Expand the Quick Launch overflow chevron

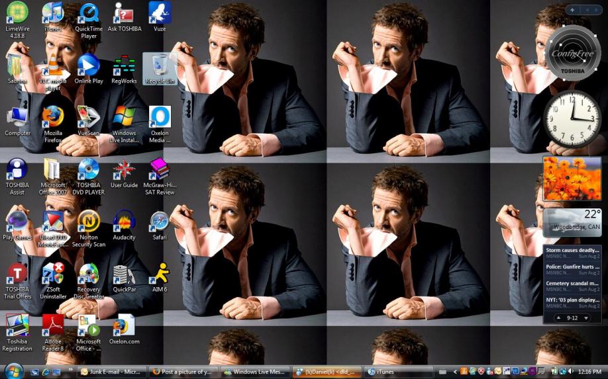click(x=70, y=370)
